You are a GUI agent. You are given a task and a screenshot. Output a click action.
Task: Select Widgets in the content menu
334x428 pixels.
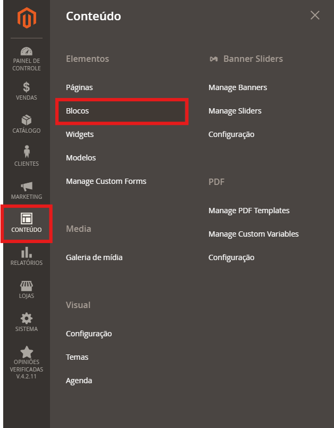(x=80, y=134)
